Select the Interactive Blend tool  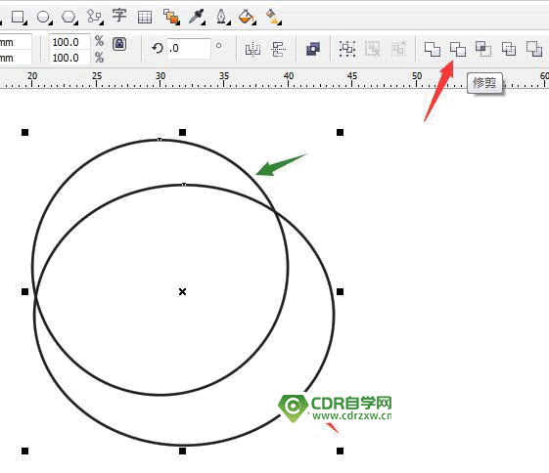coord(171,17)
